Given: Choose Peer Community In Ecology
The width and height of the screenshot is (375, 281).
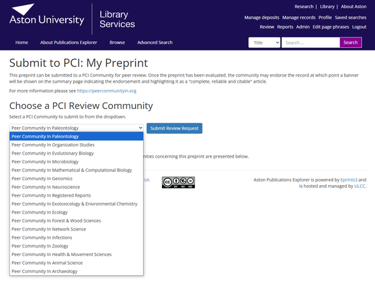Looking at the screenshot, I should pyautogui.click(x=76, y=212).
